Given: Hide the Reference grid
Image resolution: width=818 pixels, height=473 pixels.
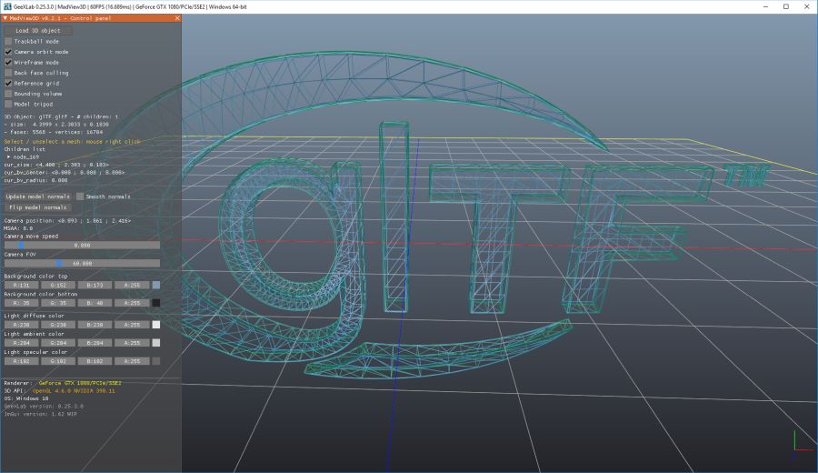Looking at the screenshot, I should pyautogui.click(x=8, y=83).
